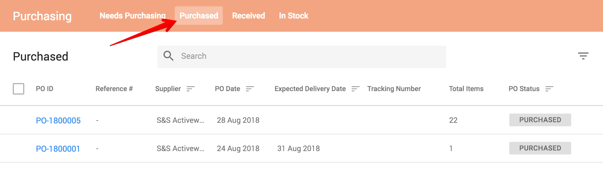The width and height of the screenshot is (603, 173).
Task: Click PURCHASED status badge on PO-1800005
Action: (x=540, y=120)
